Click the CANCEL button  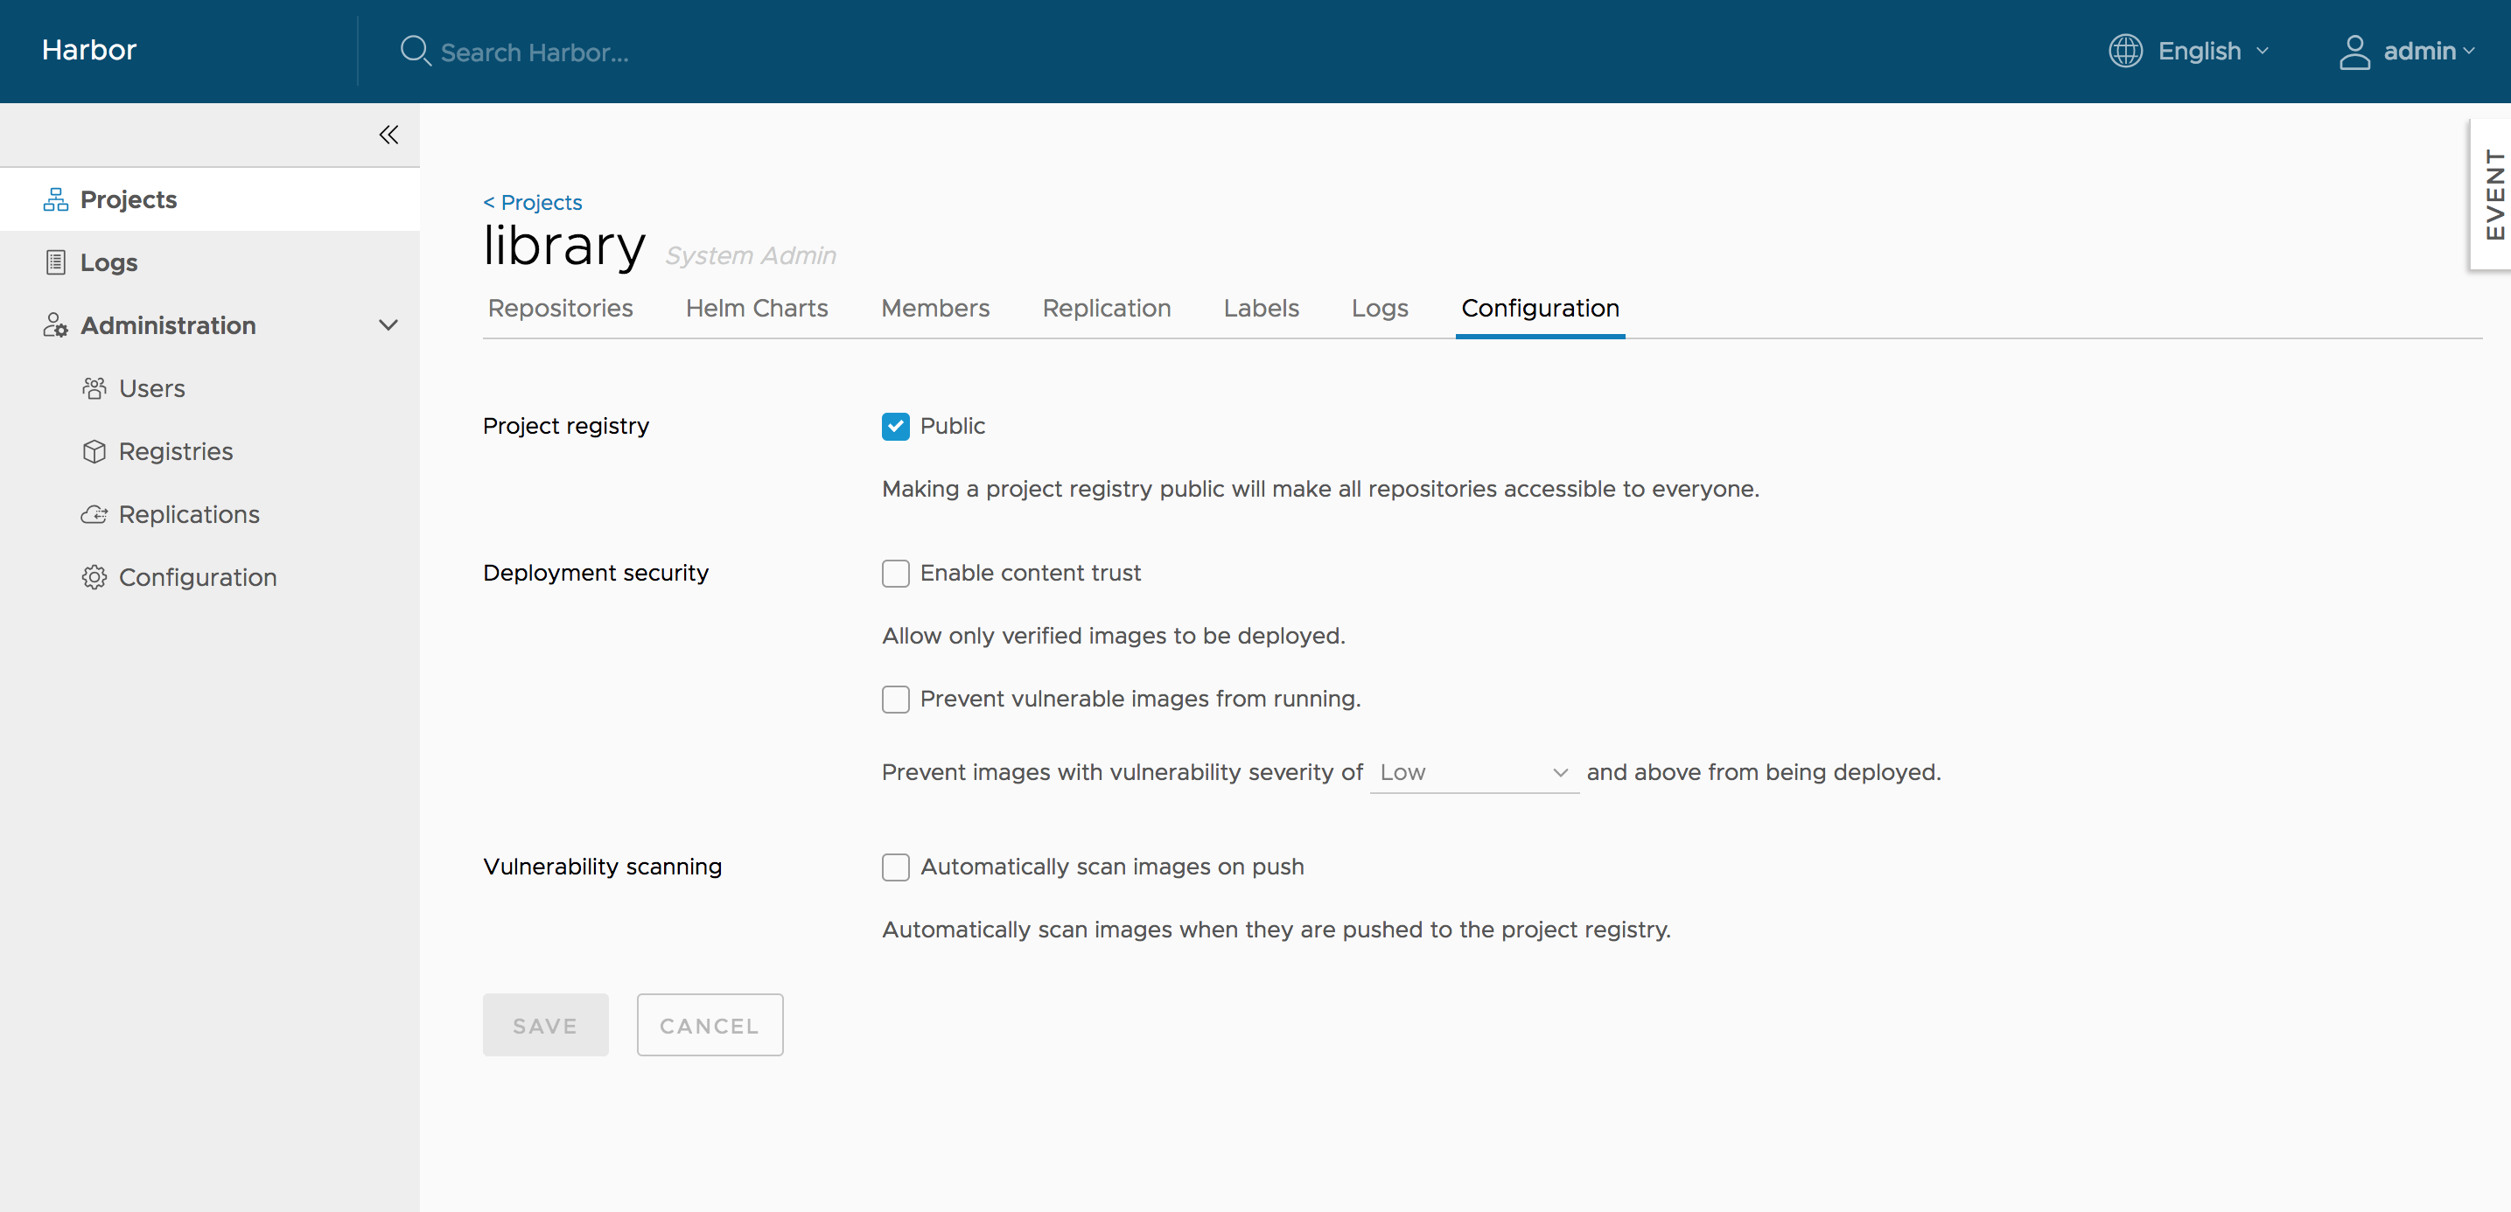710,1025
